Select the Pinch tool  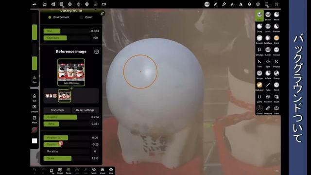[276, 87]
